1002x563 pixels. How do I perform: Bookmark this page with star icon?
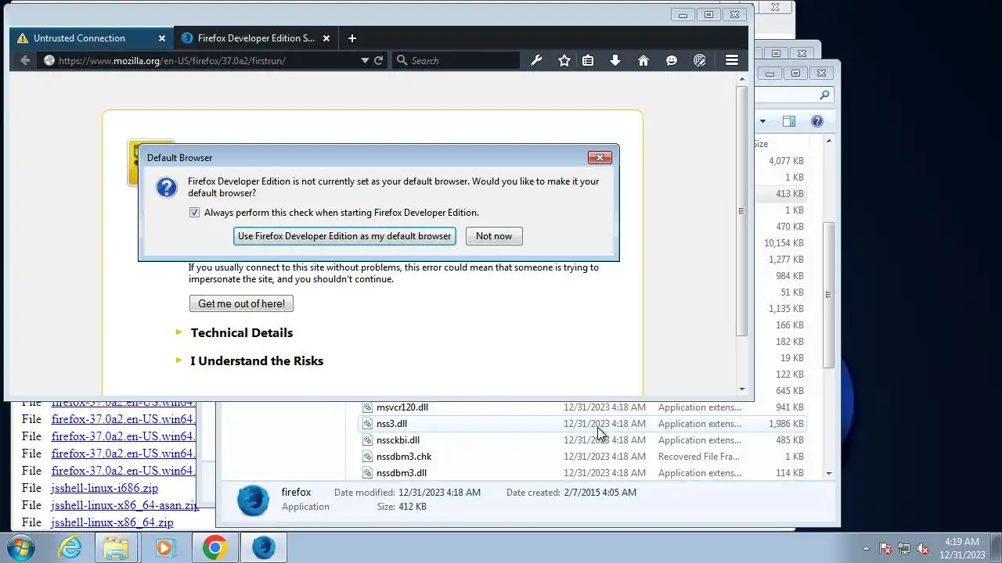(564, 60)
